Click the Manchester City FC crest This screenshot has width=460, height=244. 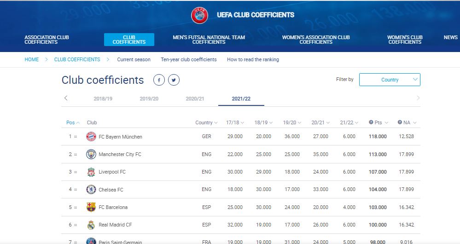pos(91,154)
